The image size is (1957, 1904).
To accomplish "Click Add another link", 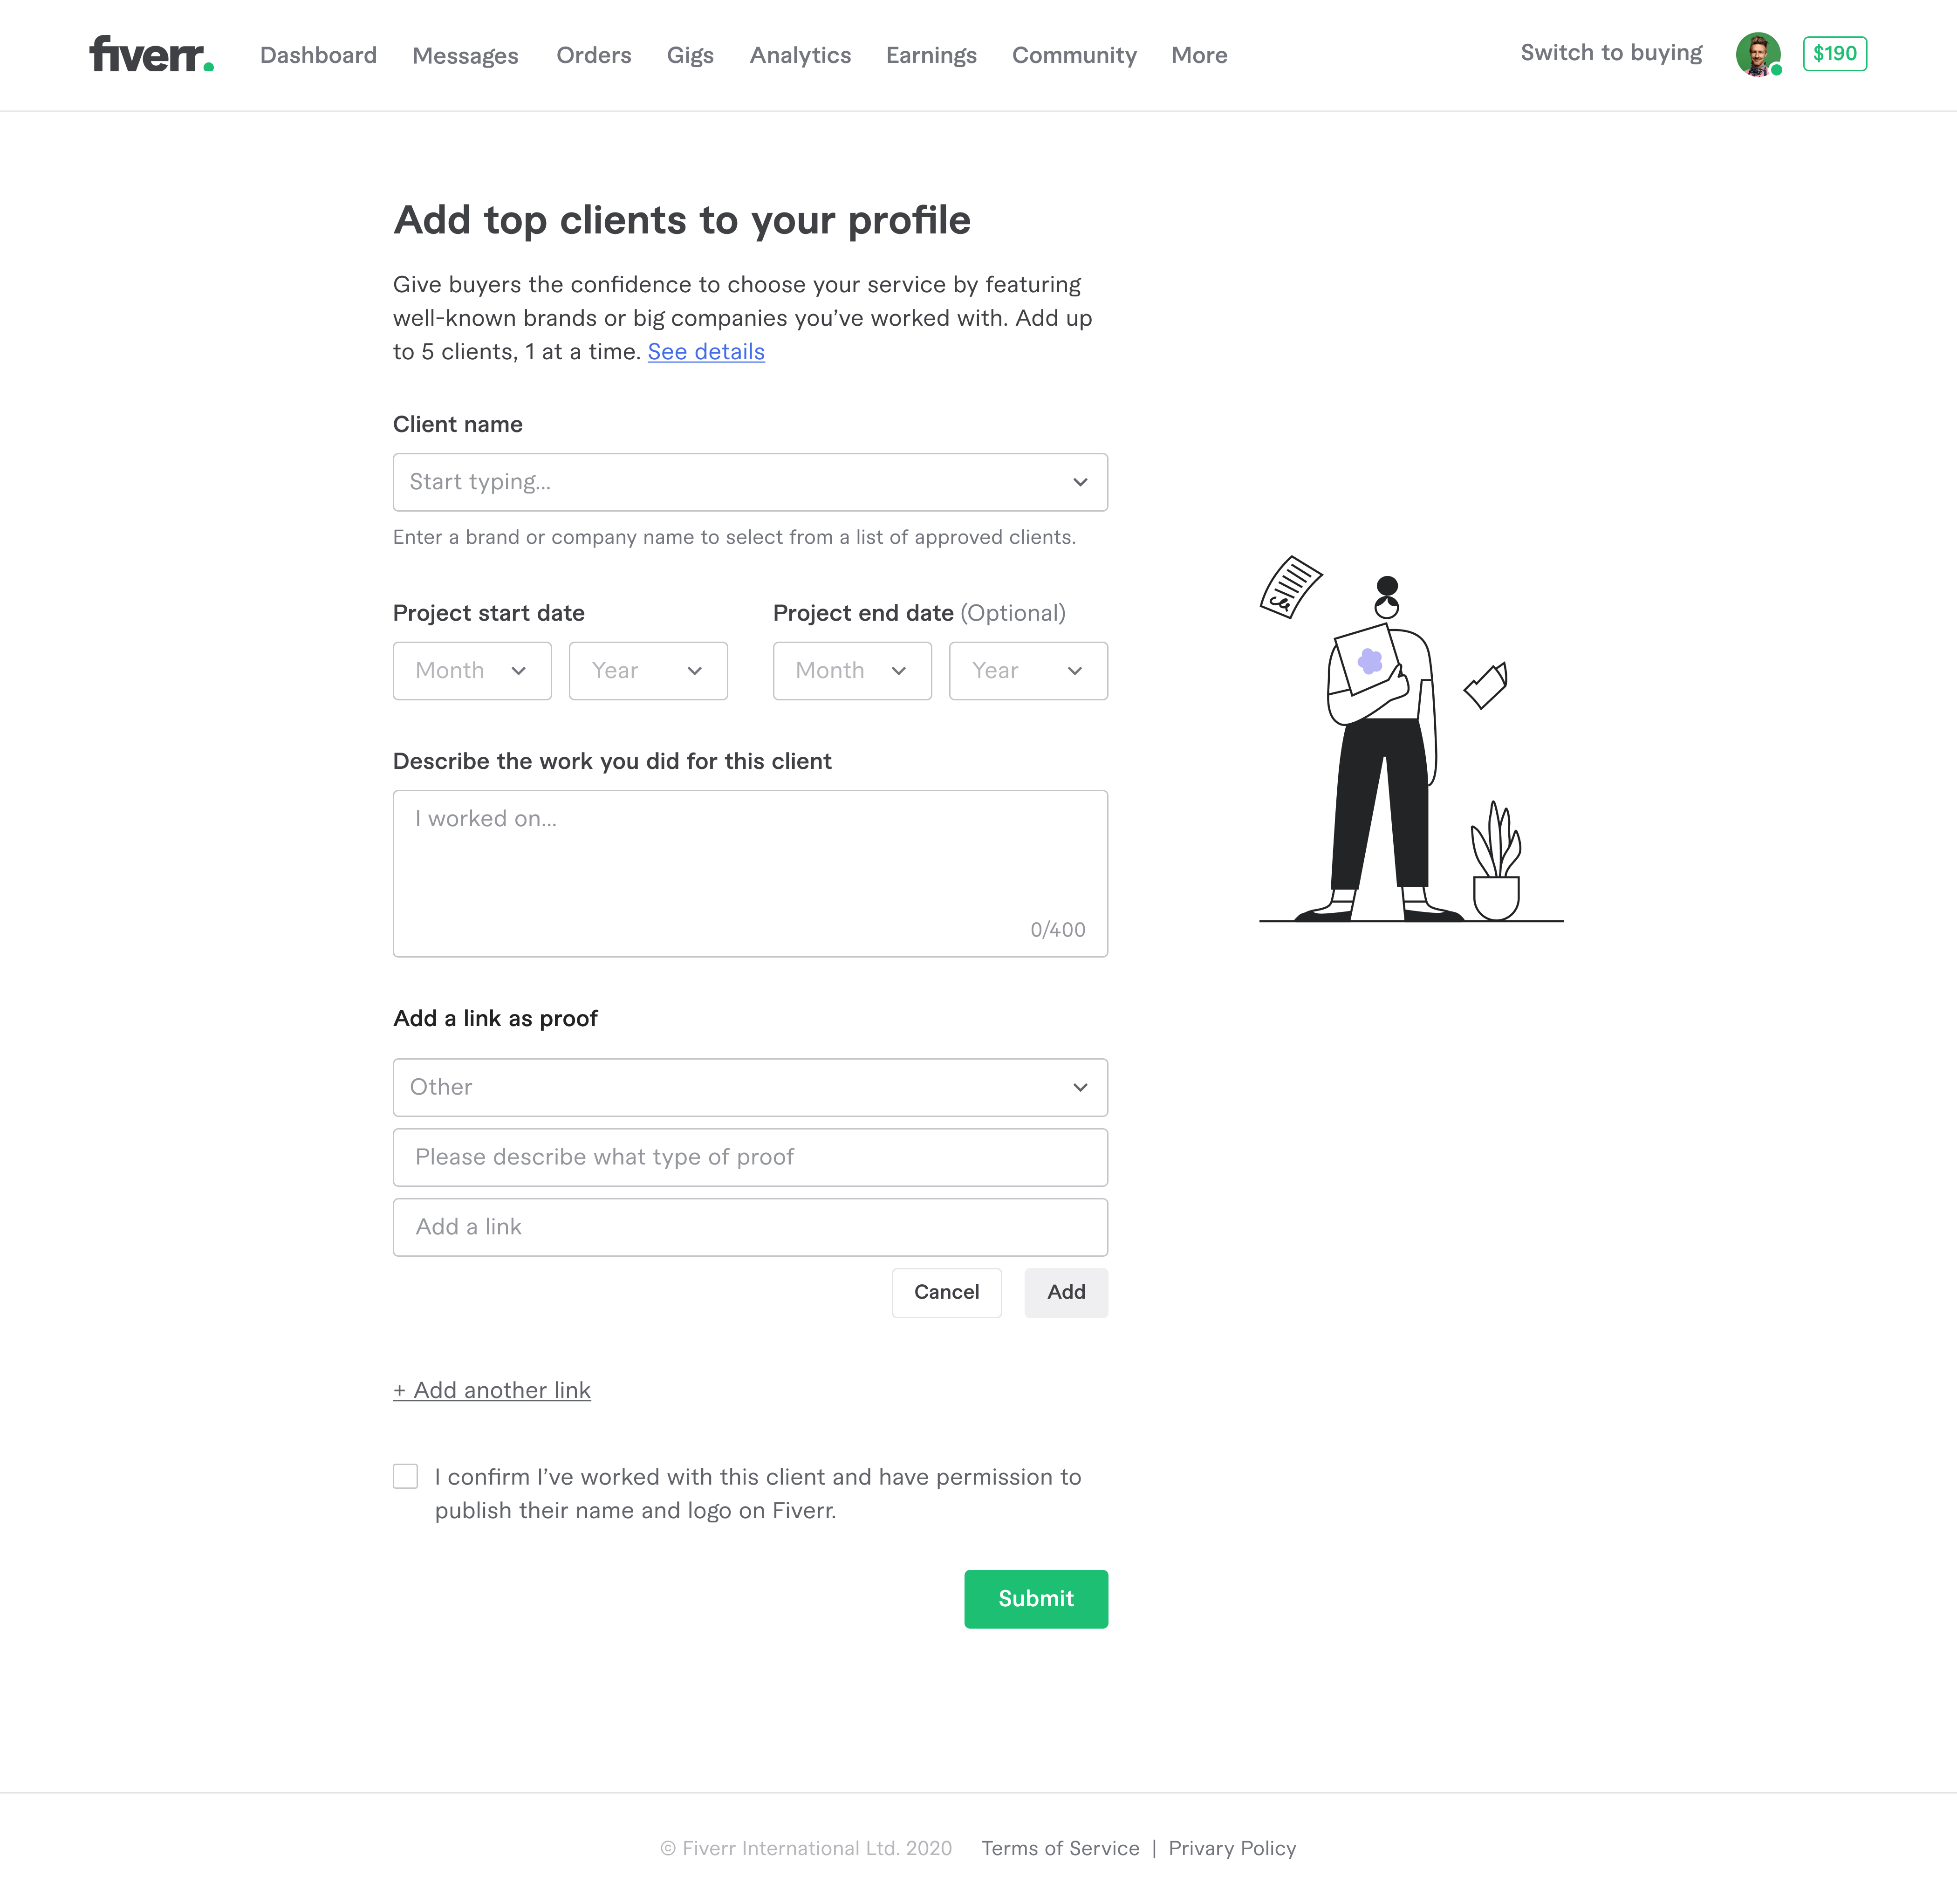I will 492,1390.
